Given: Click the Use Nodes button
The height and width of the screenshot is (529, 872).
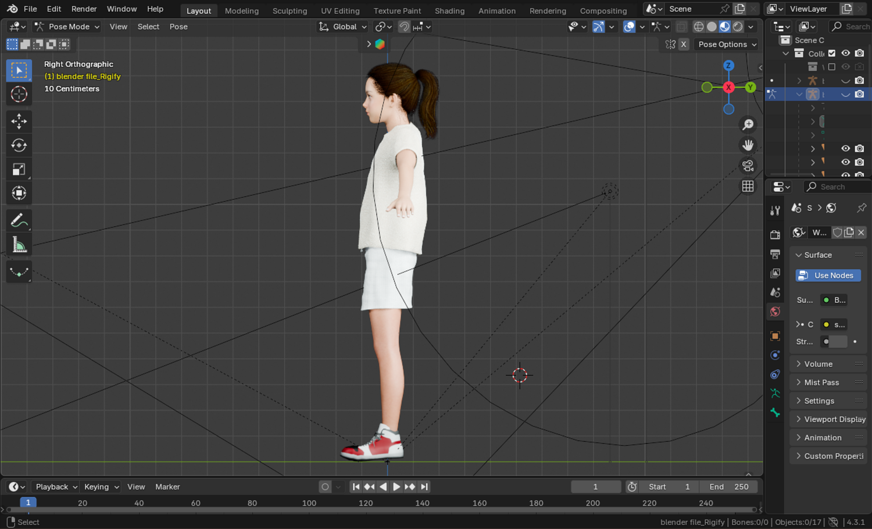Looking at the screenshot, I should coord(828,276).
